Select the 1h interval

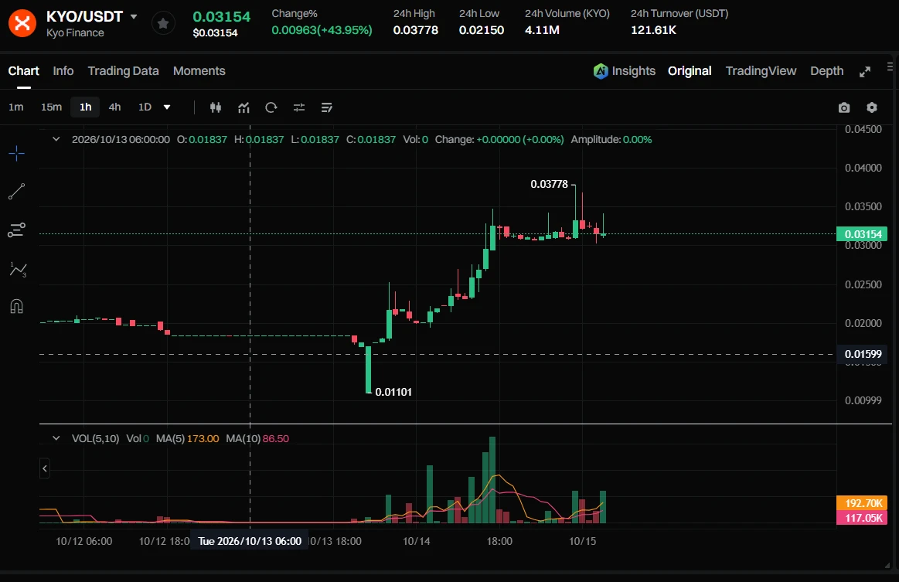coord(86,107)
